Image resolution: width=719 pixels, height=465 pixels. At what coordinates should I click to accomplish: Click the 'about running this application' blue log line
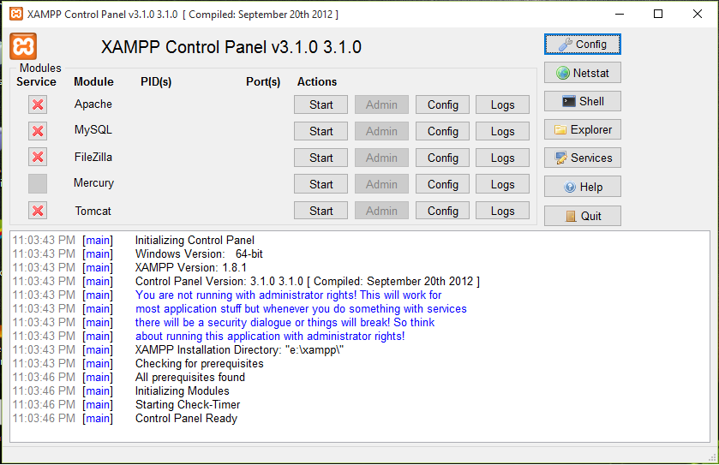pos(270,337)
